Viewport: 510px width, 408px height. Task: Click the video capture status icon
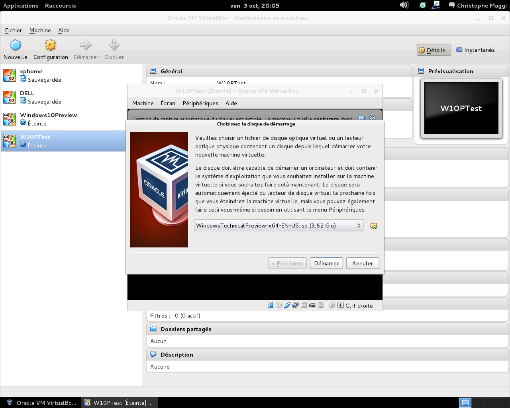312,305
